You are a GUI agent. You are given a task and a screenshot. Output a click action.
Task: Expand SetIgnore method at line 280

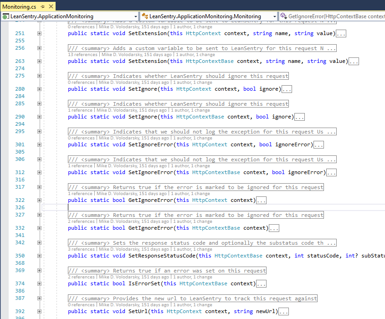pyautogui.click(x=39, y=89)
